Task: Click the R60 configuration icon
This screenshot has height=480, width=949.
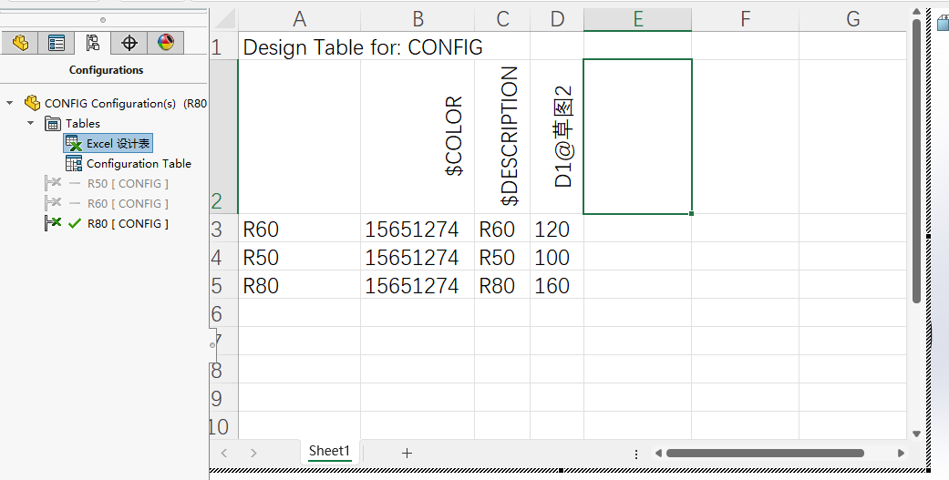Action: click(x=53, y=203)
